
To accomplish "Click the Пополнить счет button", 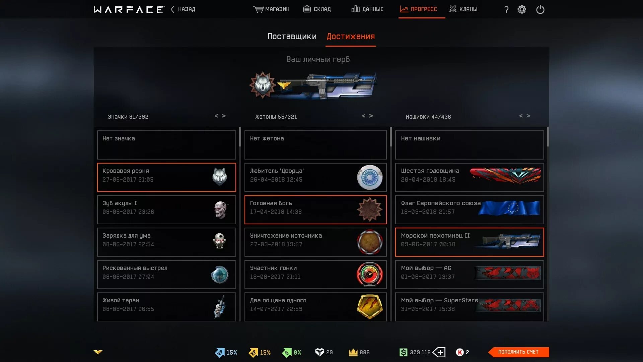I will click(518, 352).
